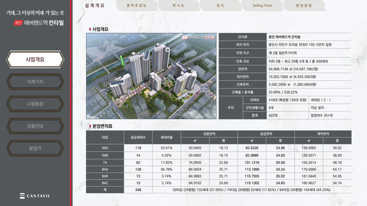This screenshot has height=206, width=367.
Task: Open the 미래가치 sidebar button
Action: point(35,82)
